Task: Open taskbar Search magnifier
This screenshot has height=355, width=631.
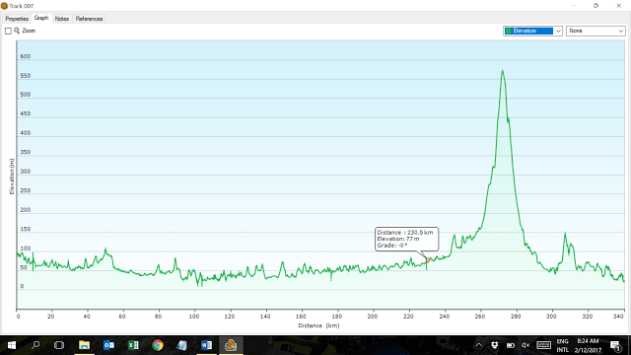Action: point(35,345)
